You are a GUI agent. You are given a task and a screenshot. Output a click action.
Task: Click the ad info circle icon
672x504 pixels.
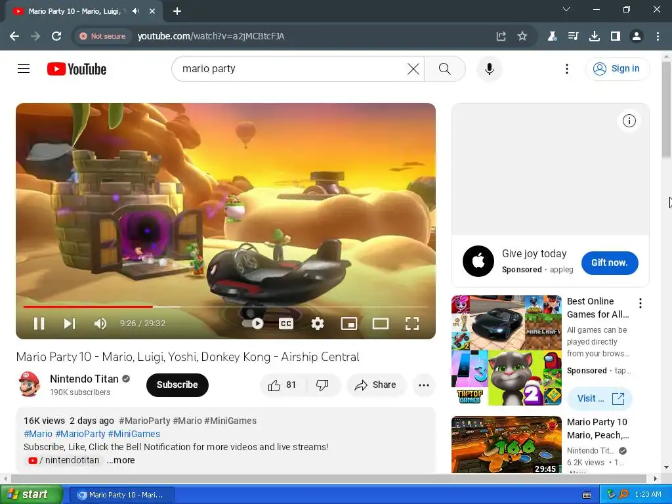point(629,121)
